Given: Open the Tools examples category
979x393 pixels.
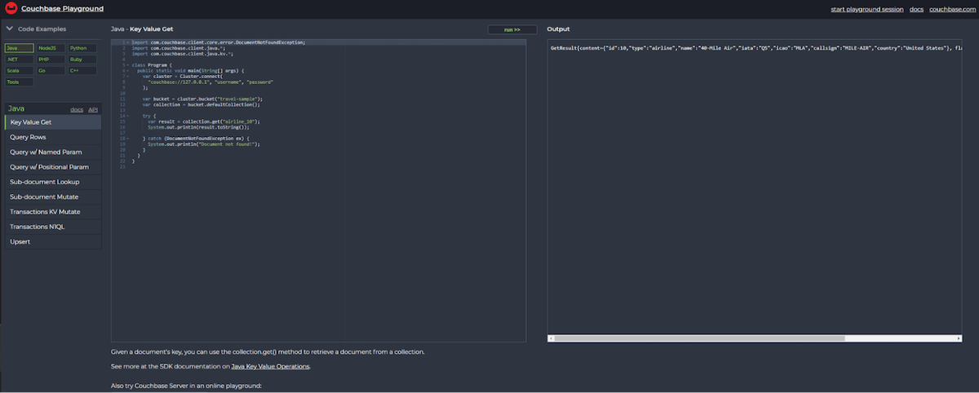Looking at the screenshot, I should coord(19,82).
